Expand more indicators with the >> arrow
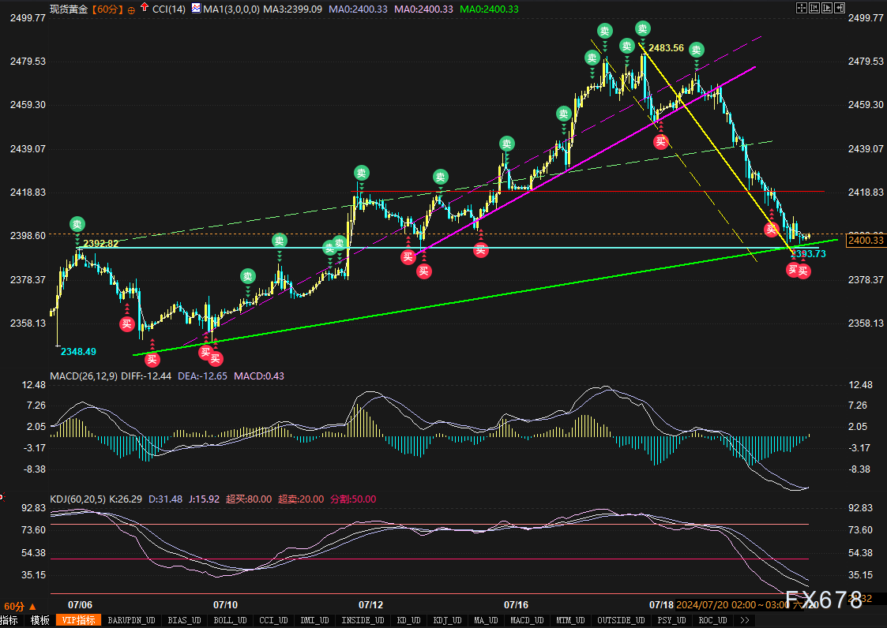 click(745, 620)
